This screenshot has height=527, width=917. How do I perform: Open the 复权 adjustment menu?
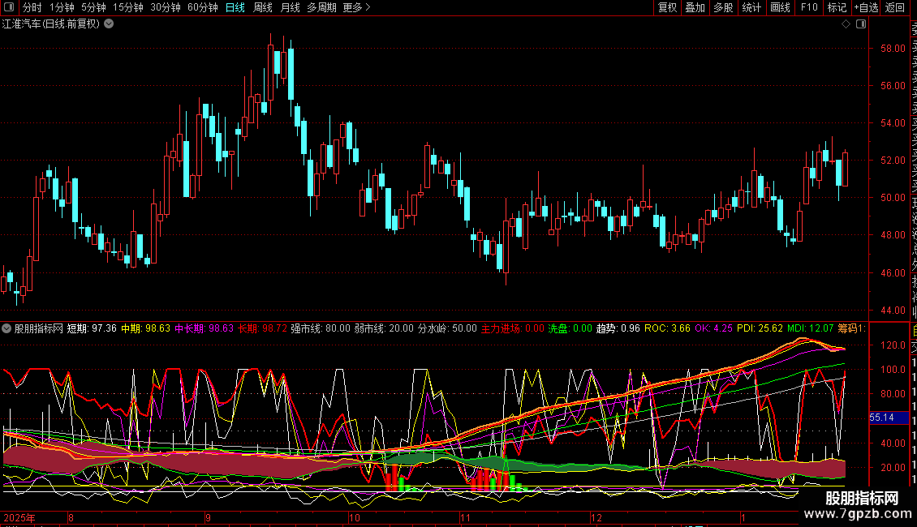667,8
